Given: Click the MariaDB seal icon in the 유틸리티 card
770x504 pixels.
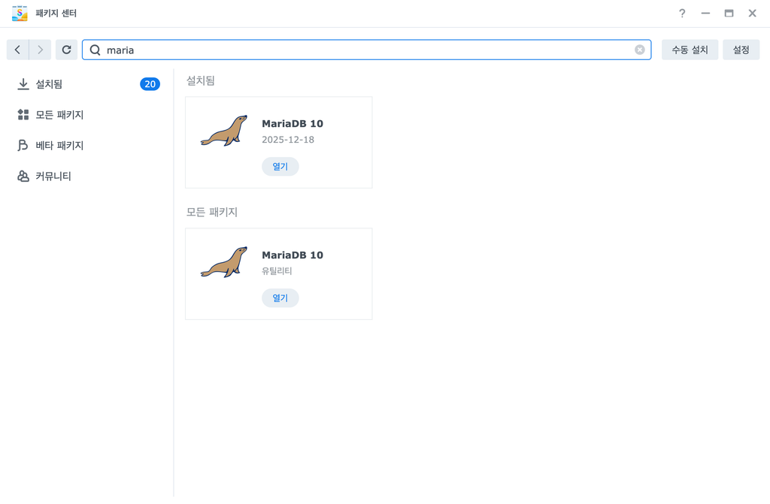Looking at the screenshot, I should pos(224,262).
